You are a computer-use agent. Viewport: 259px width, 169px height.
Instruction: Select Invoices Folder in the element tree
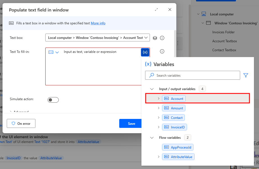[x=224, y=32]
